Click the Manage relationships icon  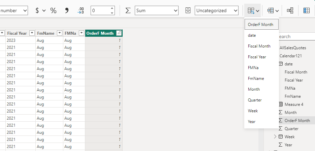(290, 11)
